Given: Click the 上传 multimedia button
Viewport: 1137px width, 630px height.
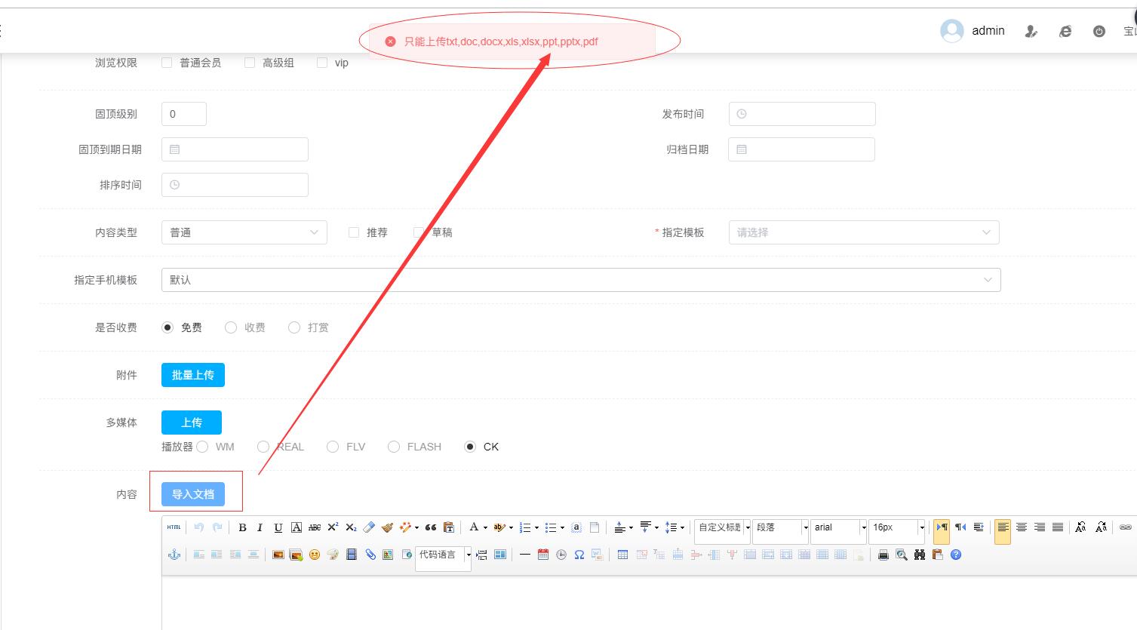Looking at the screenshot, I should click(x=192, y=423).
